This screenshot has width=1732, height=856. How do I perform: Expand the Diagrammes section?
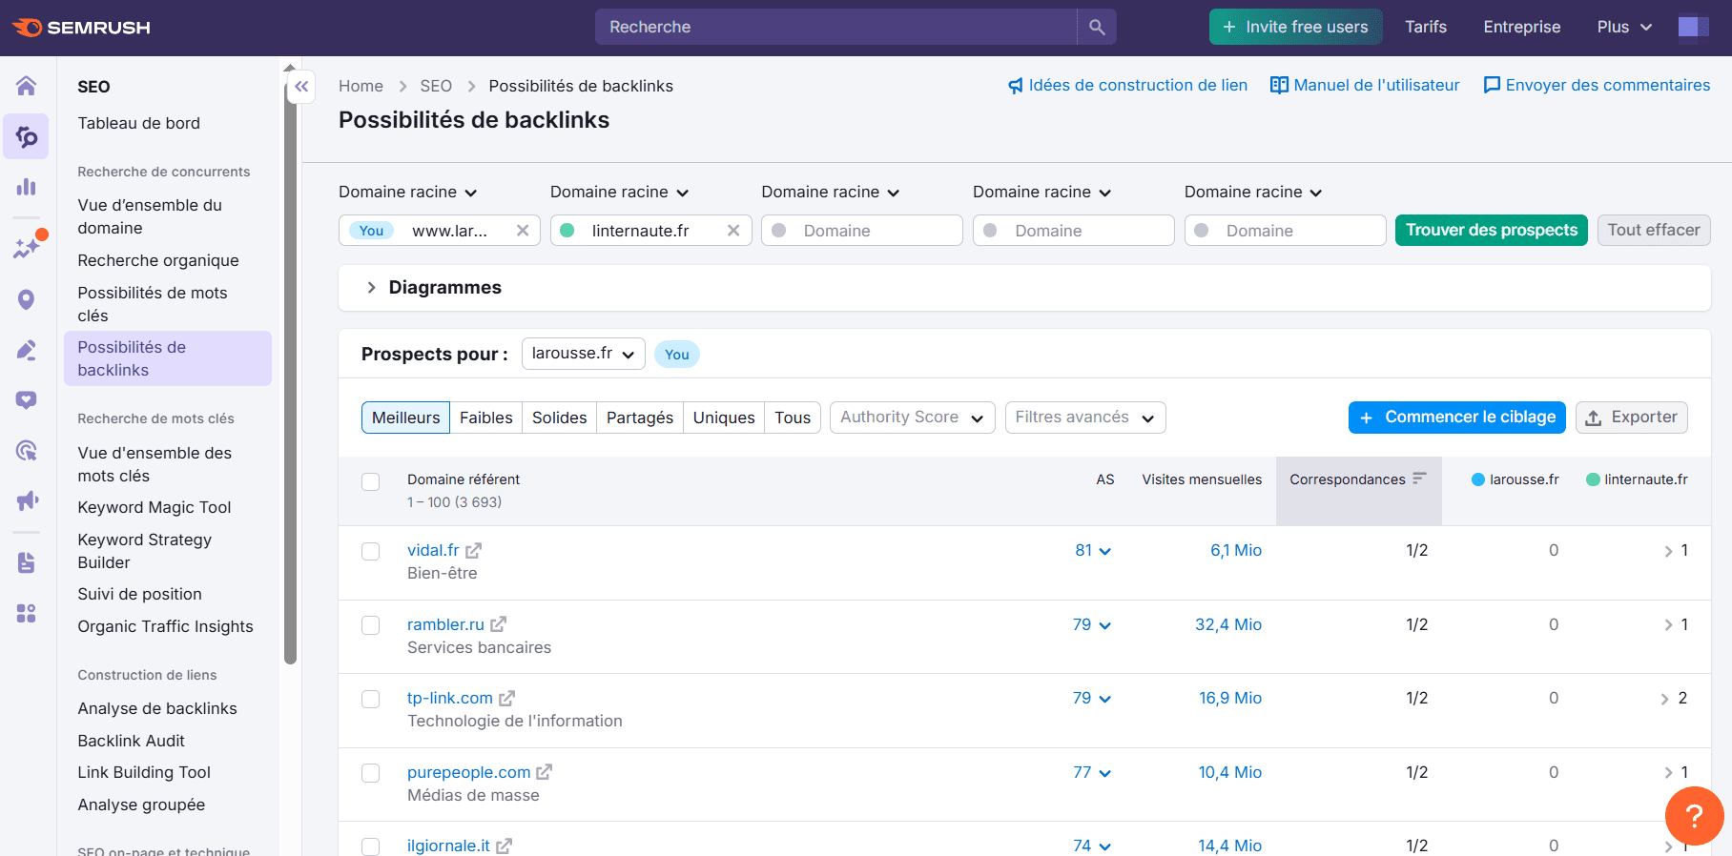point(371,288)
